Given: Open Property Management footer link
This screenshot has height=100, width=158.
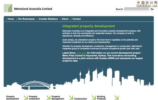Looking at the screenshot, I should (x=58, y=98).
